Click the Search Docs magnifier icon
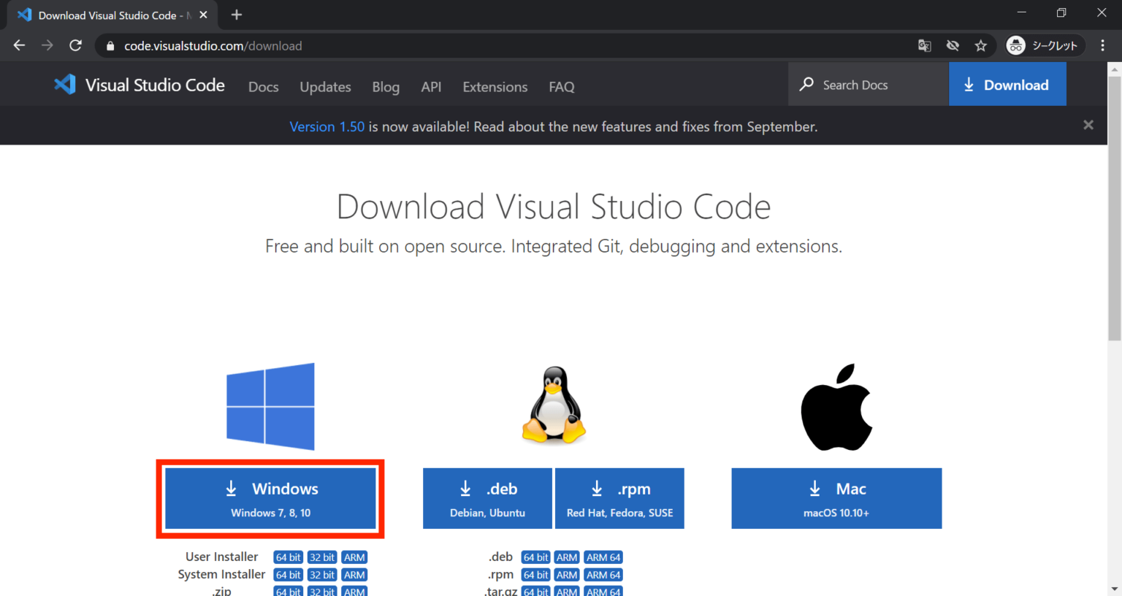Viewport: 1122px width, 596px height. coord(806,84)
